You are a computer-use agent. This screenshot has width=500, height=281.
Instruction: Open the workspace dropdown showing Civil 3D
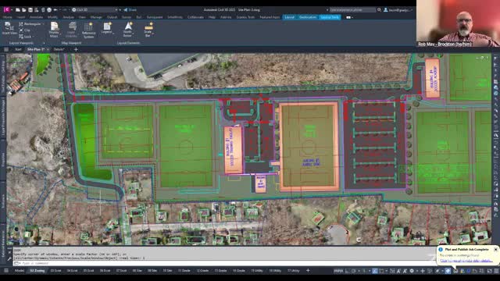[95, 10]
